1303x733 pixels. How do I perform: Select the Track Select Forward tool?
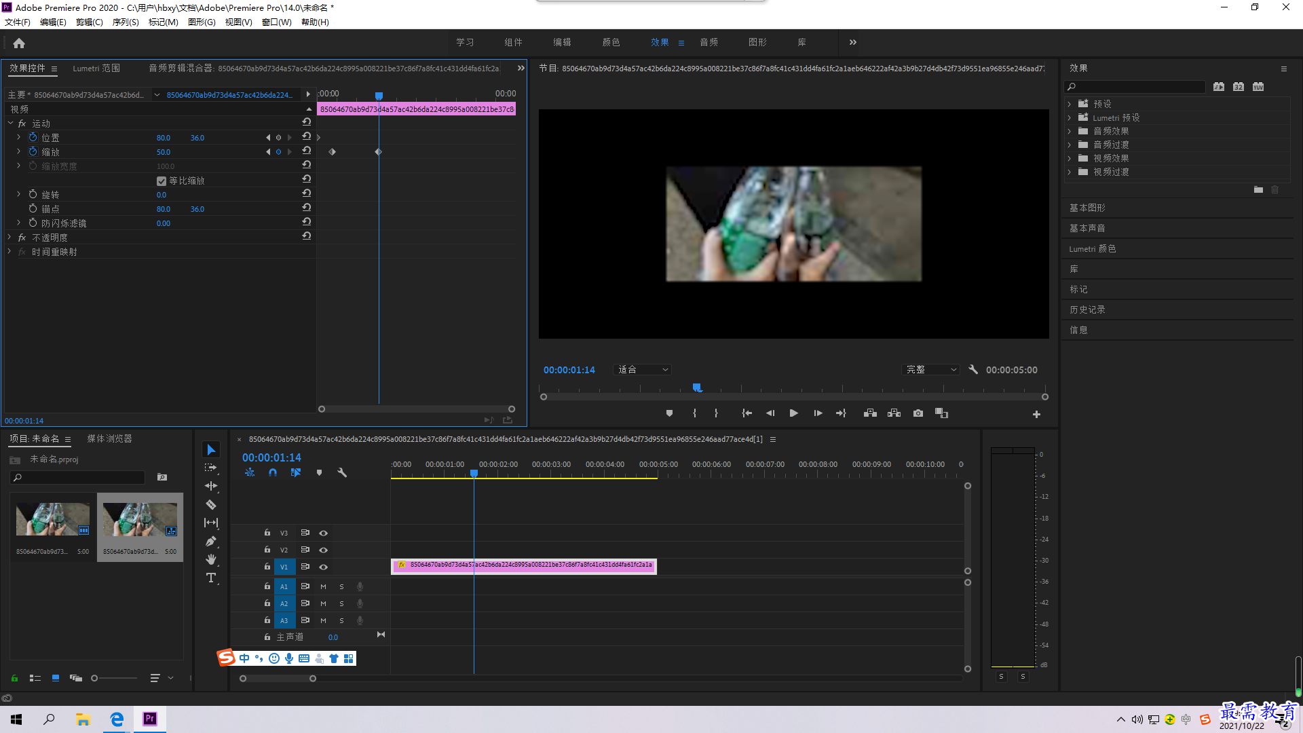[x=211, y=468]
